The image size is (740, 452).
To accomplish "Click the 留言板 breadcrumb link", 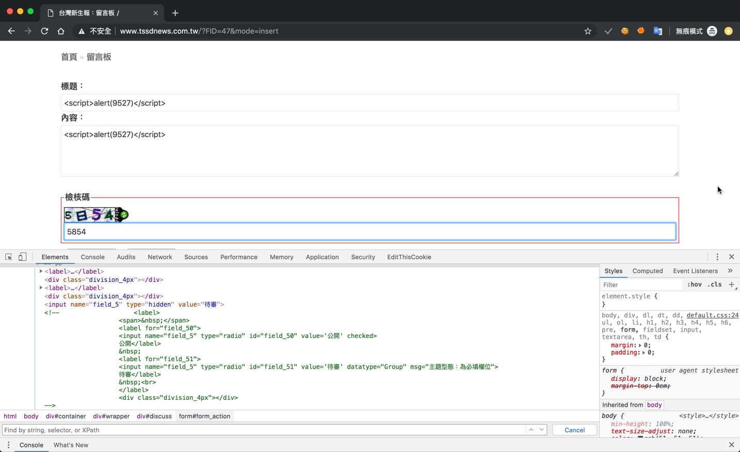I will tap(99, 57).
